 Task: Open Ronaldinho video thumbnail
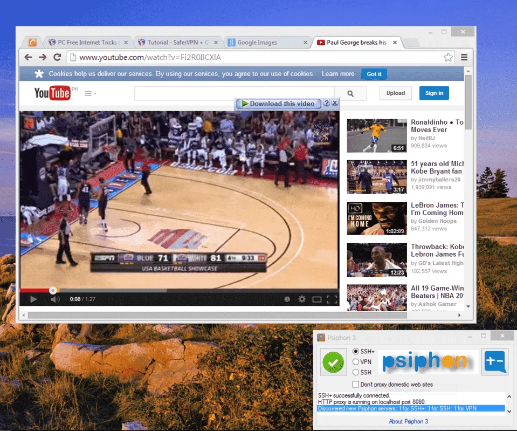tap(377, 135)
